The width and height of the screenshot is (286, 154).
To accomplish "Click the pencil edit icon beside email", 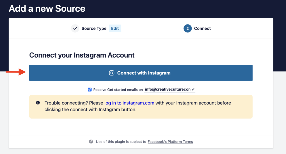I will [193, 89].
